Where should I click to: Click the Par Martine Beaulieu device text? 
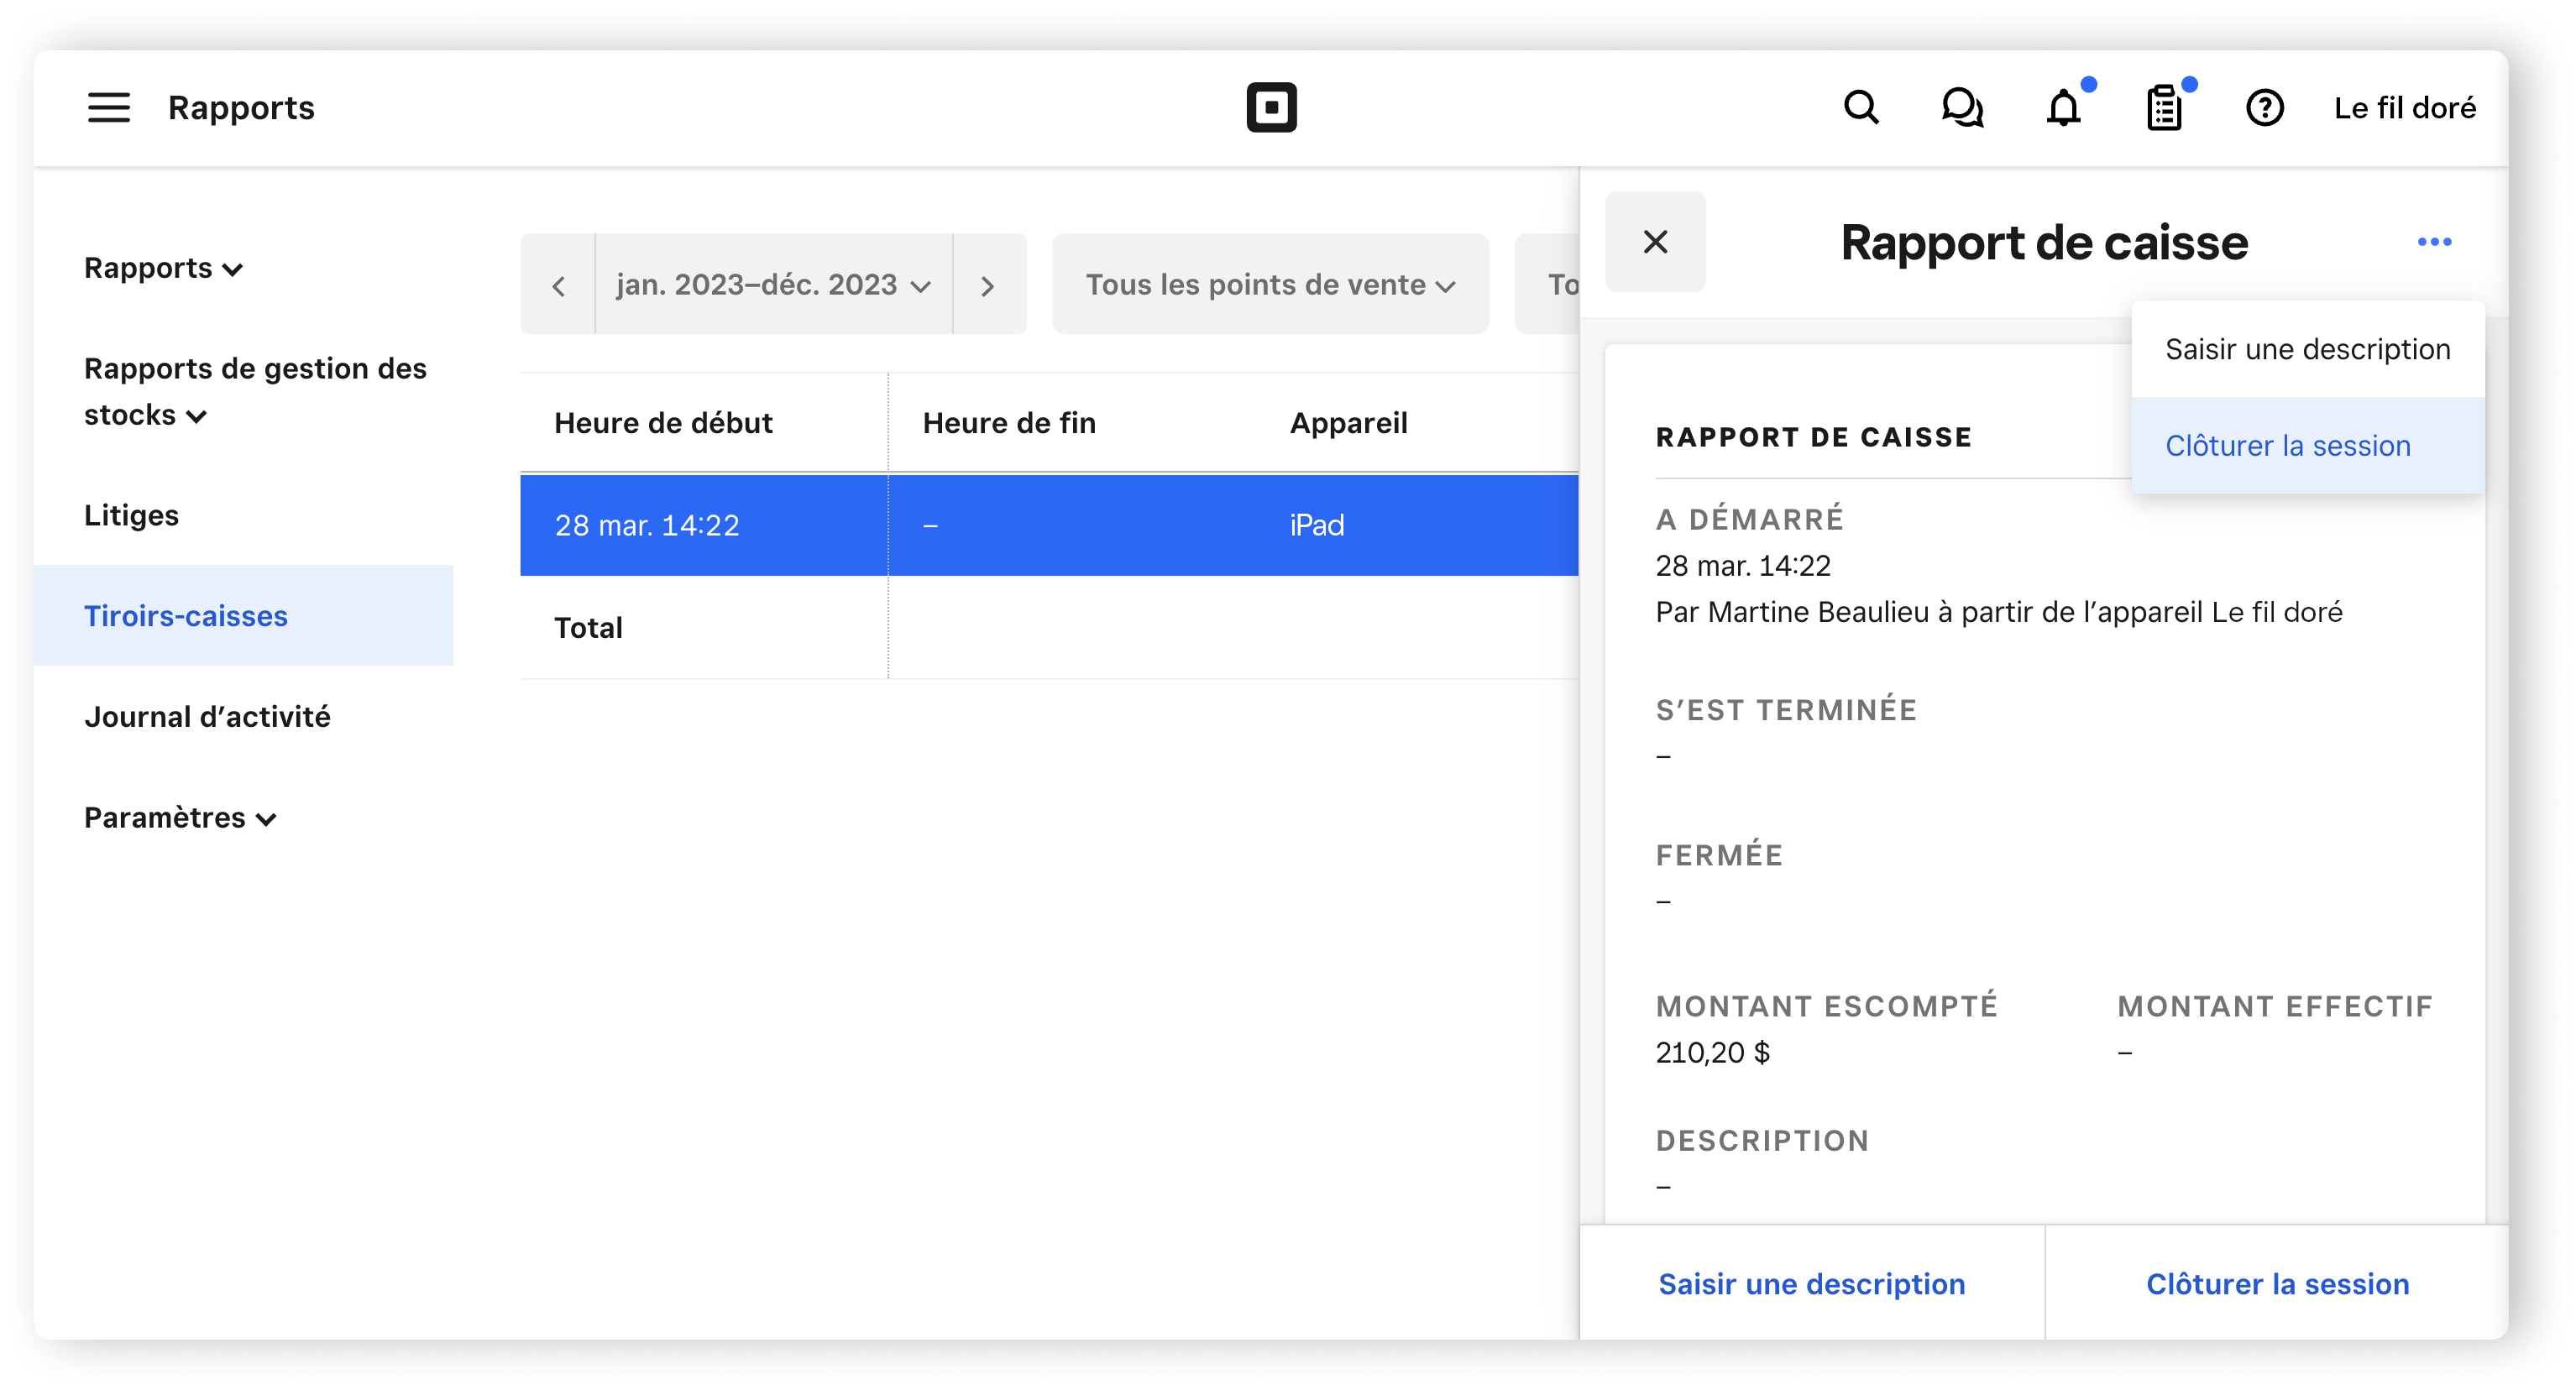tap(1998, 612)
